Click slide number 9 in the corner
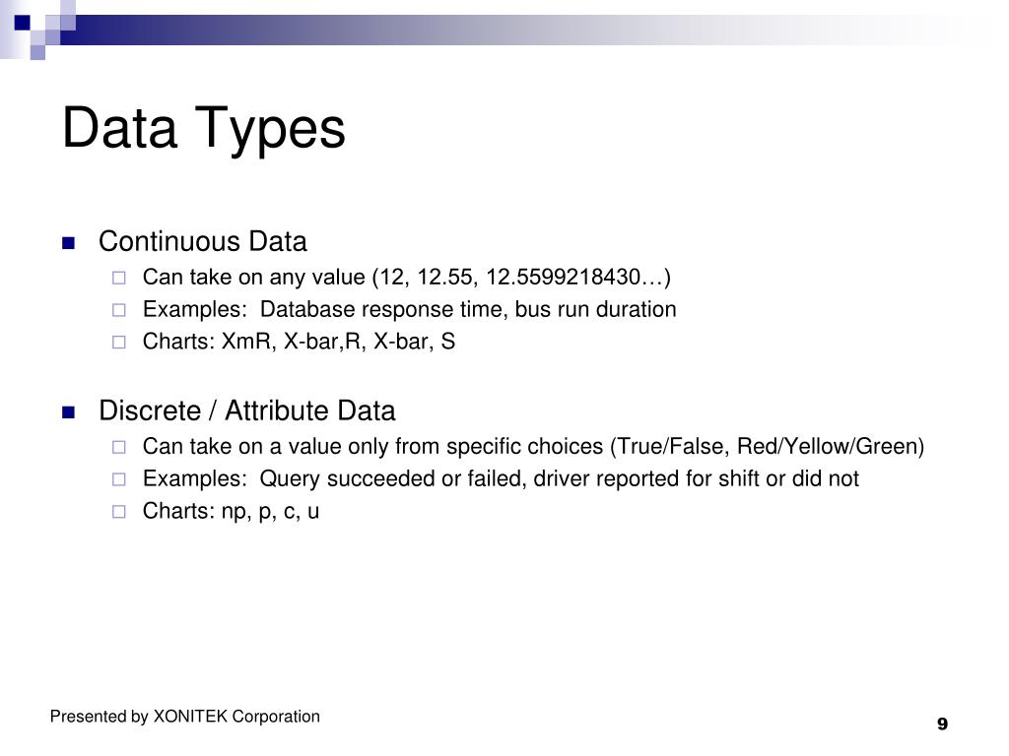Viewport: 1009px width, 756px height. pos(943,724)
